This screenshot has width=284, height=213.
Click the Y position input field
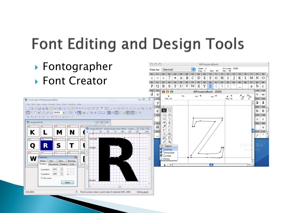[56, 174]
